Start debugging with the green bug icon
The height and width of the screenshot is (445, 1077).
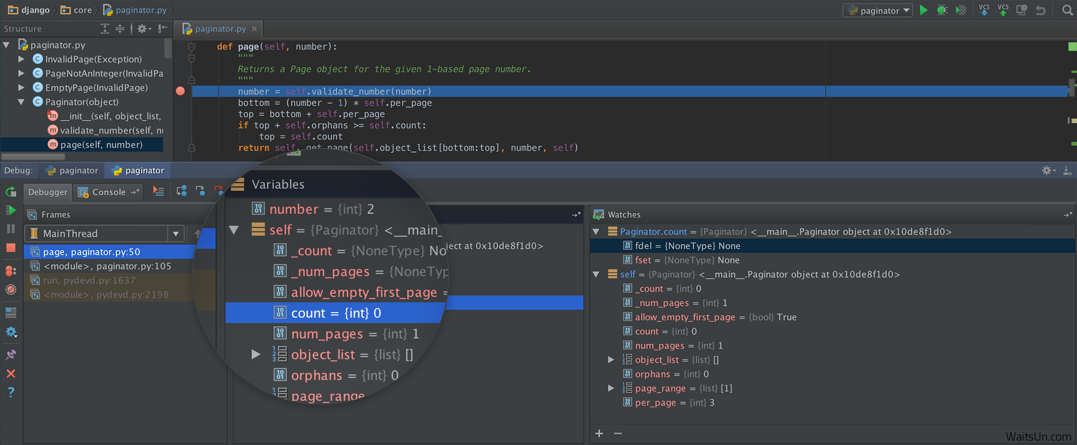(942, 10)
